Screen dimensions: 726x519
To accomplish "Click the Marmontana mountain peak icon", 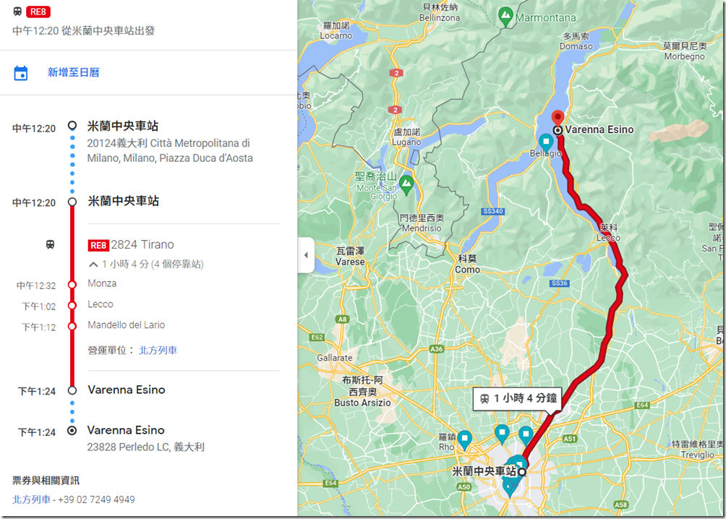I will (x=505, y=17).
